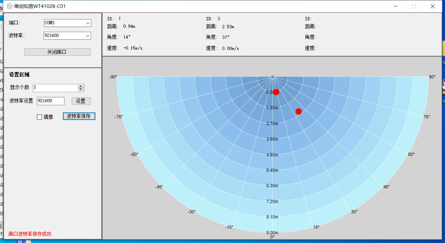Close the WT4102B-C01 window

point(432,6)
